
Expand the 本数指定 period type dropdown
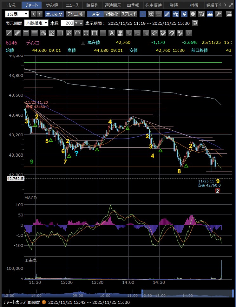coord(36,23)
